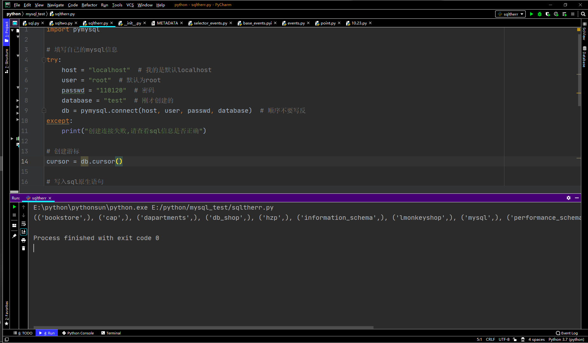Launch the profiler run icon
588x343 pixels.
[x=556, y=14]
